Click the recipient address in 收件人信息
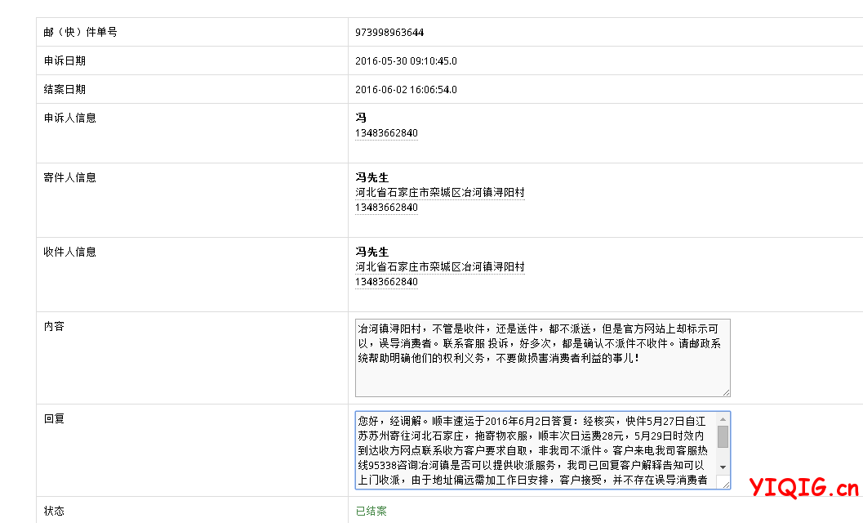 (439, 267)
